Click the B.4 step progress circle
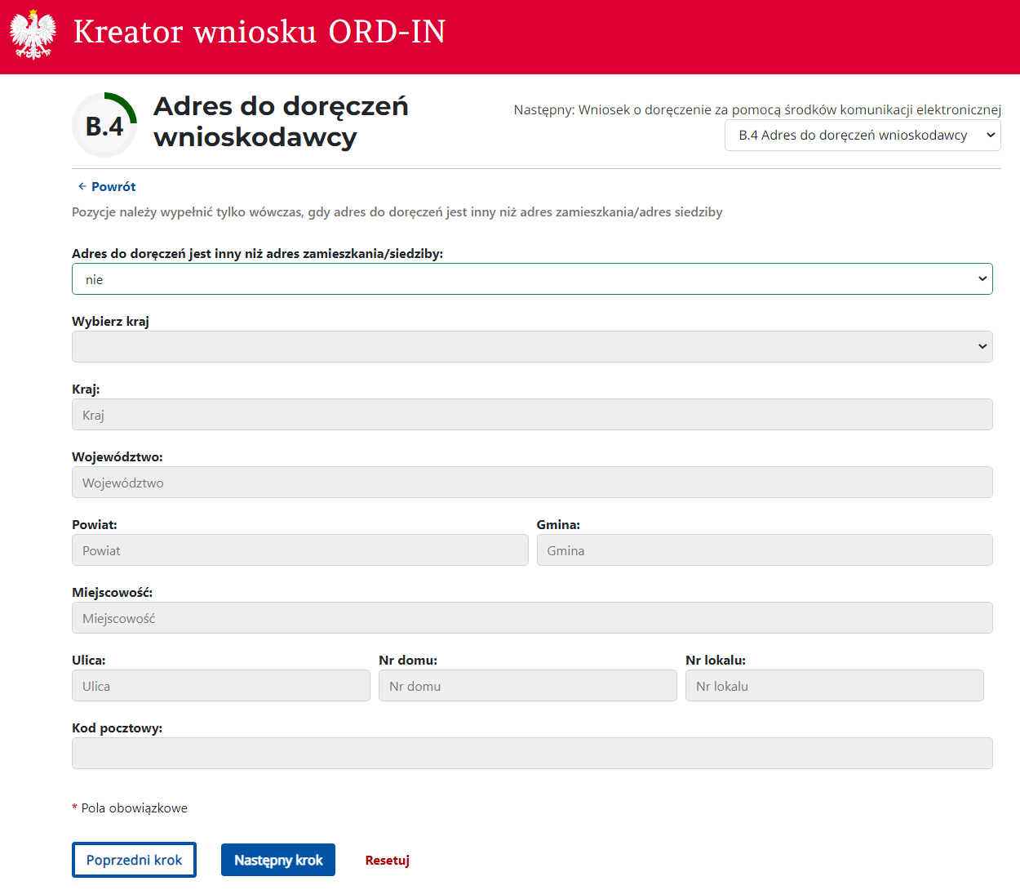The image size is (1020, 890). [x=104, y=126]
